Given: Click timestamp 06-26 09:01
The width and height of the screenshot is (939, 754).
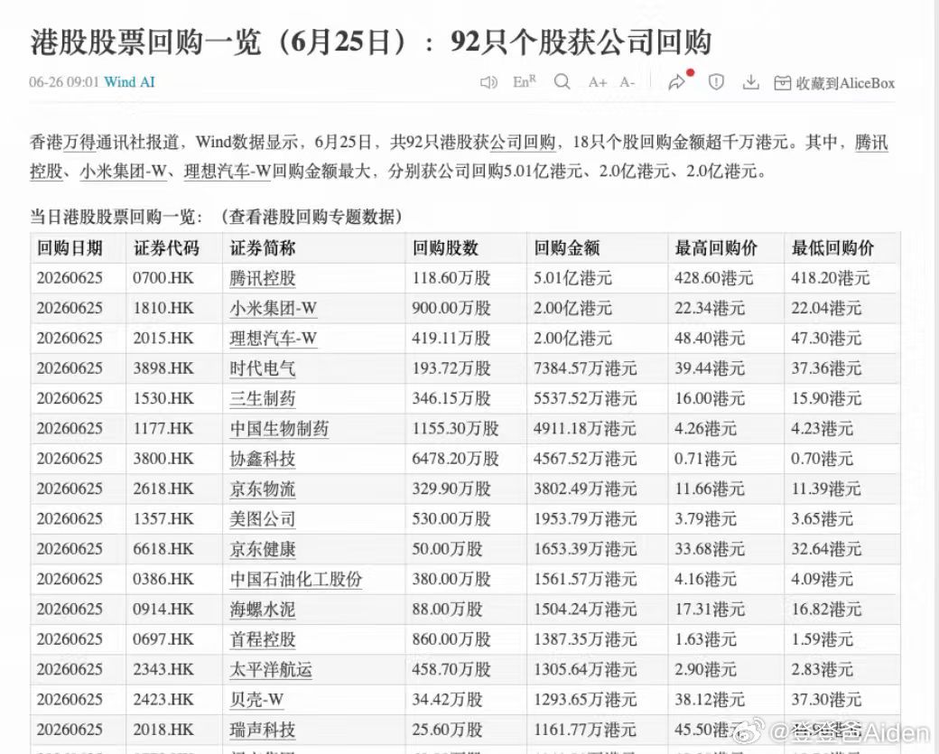Looking at the screenshot, I should (64, 82).
